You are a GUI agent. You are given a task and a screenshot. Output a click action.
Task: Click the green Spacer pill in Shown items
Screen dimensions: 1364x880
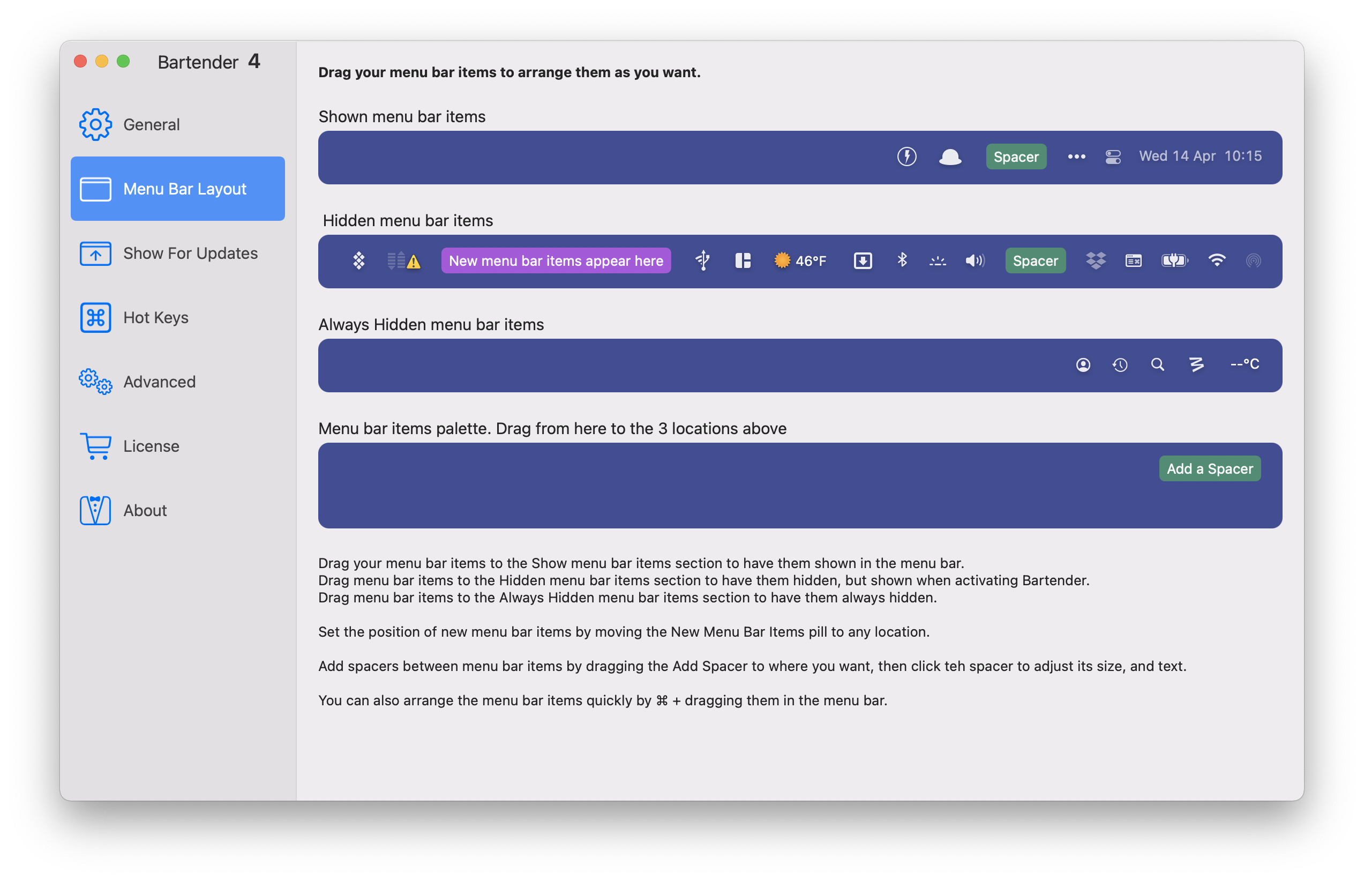1016,156
